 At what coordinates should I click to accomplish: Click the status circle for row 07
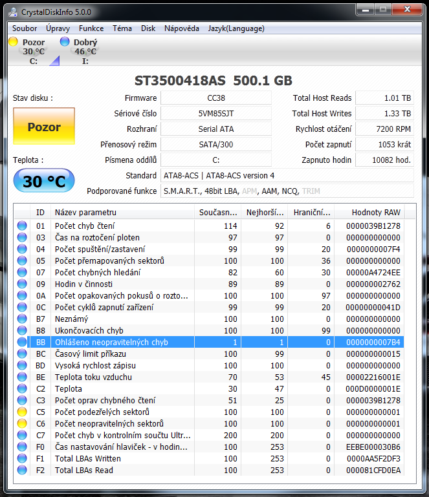[22, 272]
